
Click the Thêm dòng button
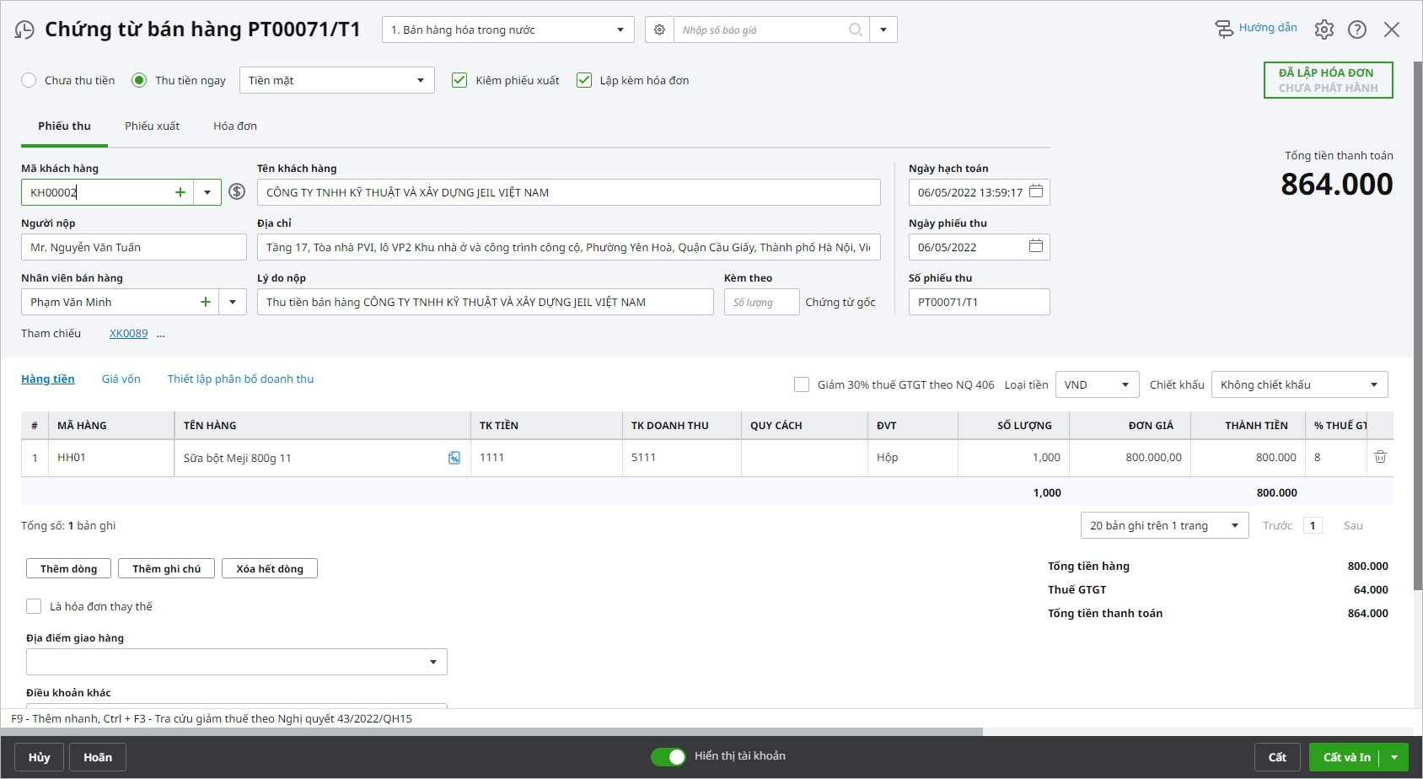coord(68,569)
